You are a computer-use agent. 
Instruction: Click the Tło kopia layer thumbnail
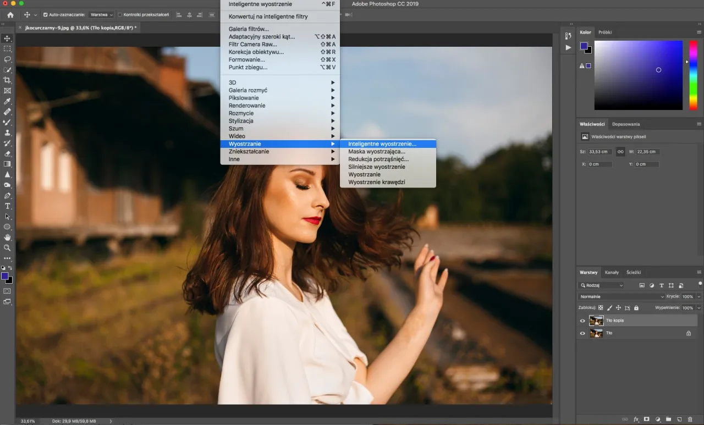(597, 320)
